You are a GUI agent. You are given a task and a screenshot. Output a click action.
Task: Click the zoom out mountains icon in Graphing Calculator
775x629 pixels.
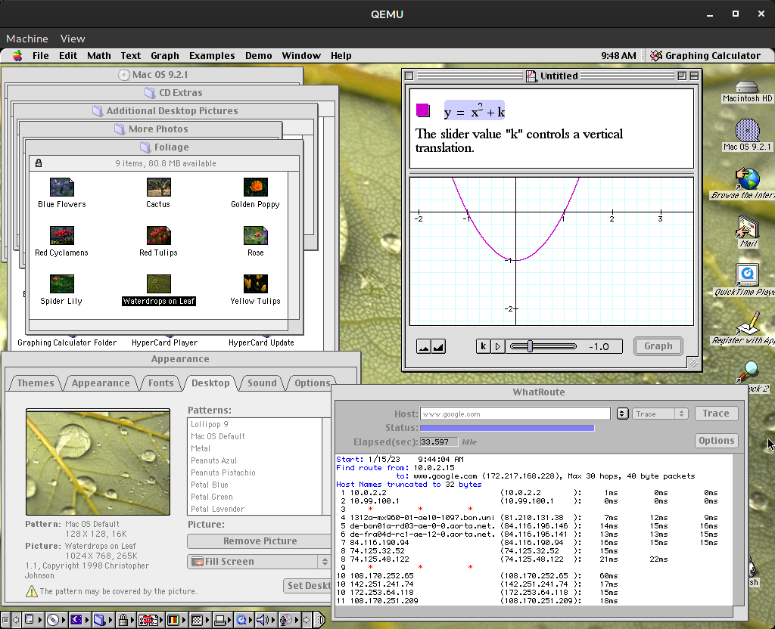click(x=424, y=346)
